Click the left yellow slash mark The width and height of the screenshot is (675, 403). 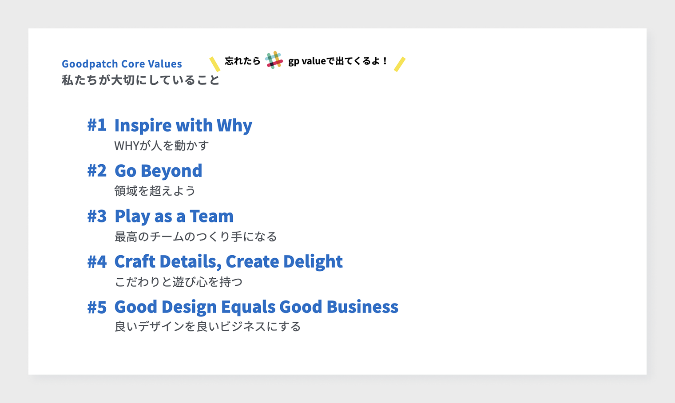[214, 64]
